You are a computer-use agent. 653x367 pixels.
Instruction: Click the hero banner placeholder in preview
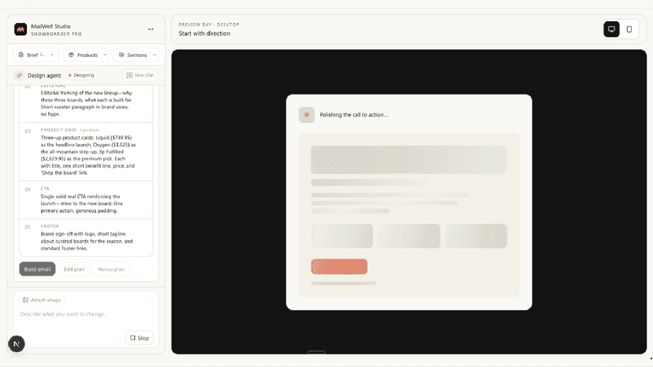coord(409,159)
